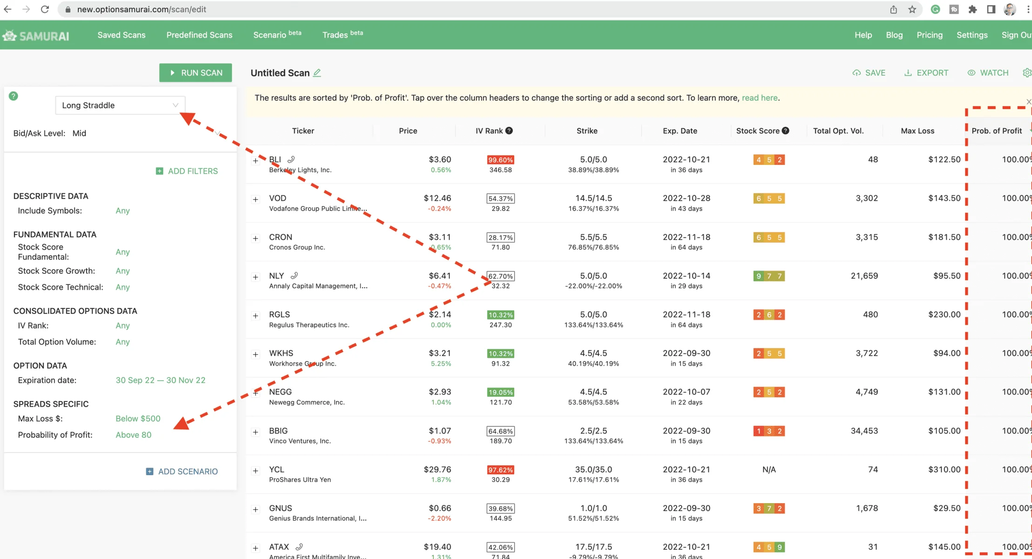1032x559 pixels.
Task: Click the green help question mark icon
Action: tap(14, 96)
